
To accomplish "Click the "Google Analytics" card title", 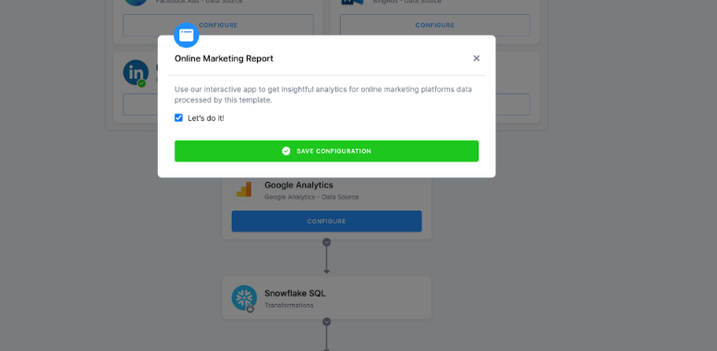I will (x=298, y=185).
